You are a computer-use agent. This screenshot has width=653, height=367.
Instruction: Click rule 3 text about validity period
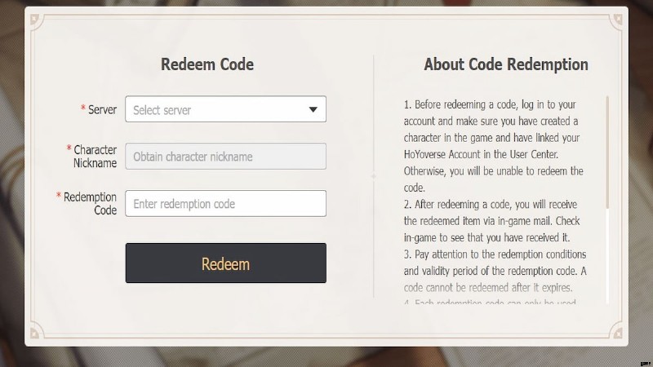coord(495,271)
